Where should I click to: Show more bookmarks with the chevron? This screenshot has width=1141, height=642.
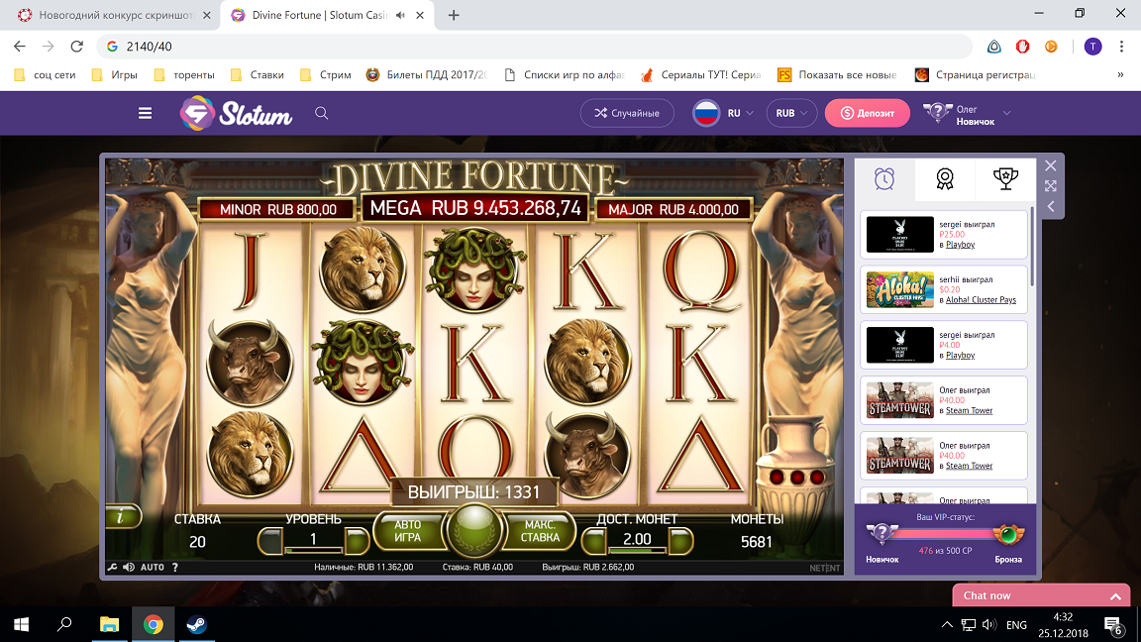(x=1120, y=75)
